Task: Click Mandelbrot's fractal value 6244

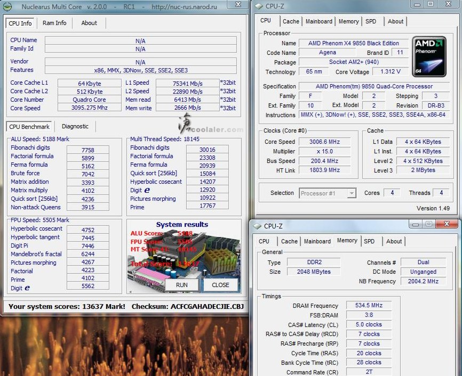Action: (x=88, y=254)
